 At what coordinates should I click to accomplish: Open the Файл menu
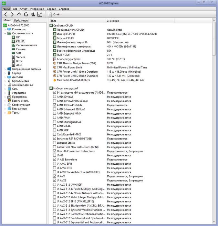[x=6, y=9]
